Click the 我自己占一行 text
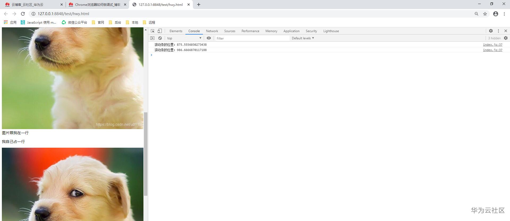Screen dimensions: 510x221 [13, 142]
